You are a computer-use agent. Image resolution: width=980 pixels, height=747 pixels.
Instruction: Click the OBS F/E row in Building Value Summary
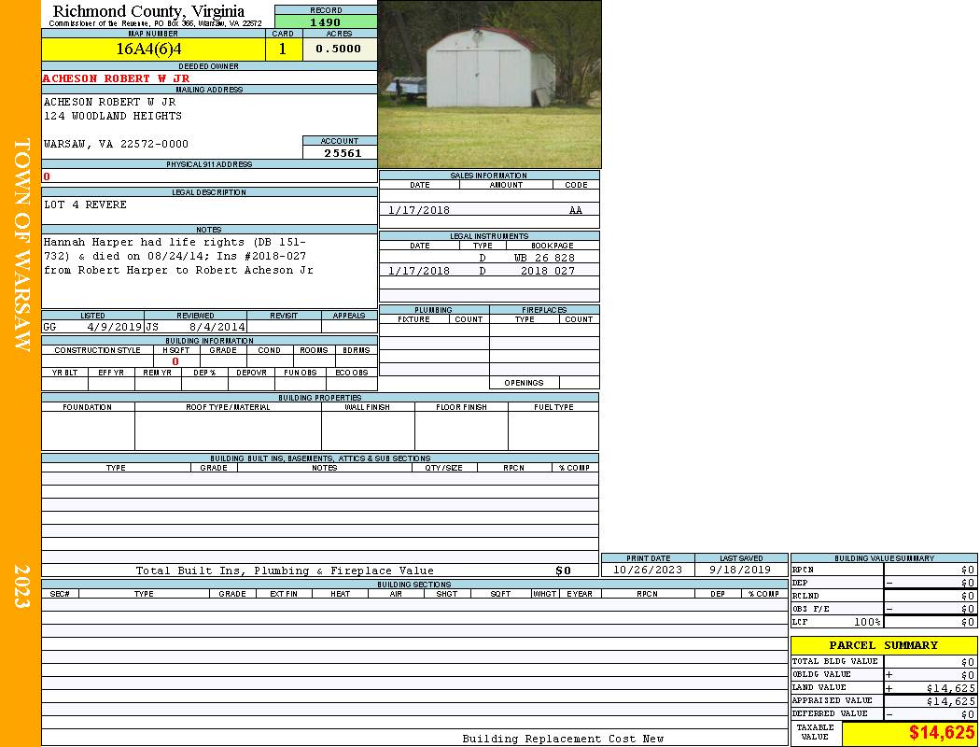point(884,609)
